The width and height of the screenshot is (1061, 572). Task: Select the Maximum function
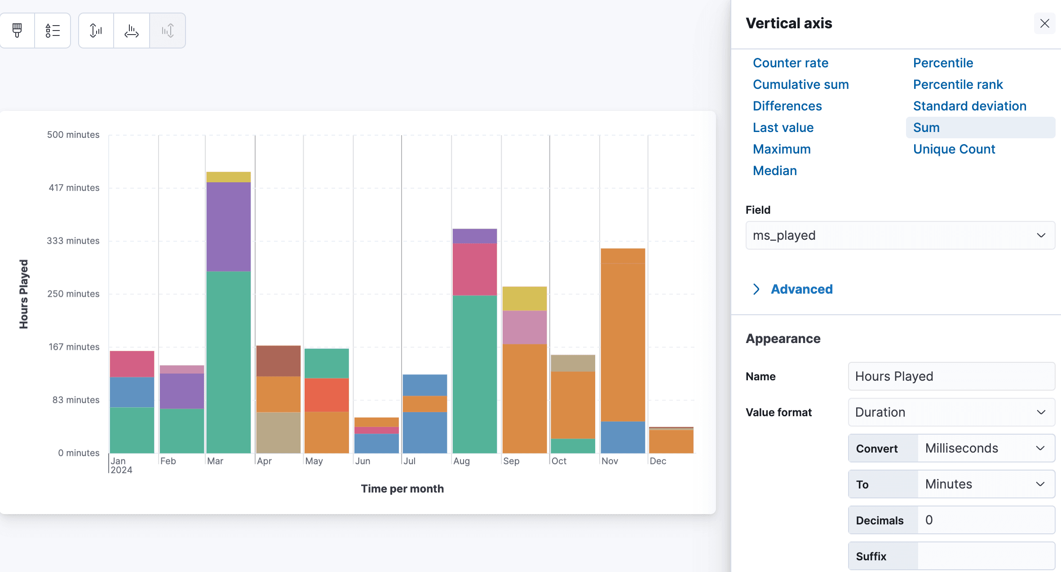click(x=782, y=149)
